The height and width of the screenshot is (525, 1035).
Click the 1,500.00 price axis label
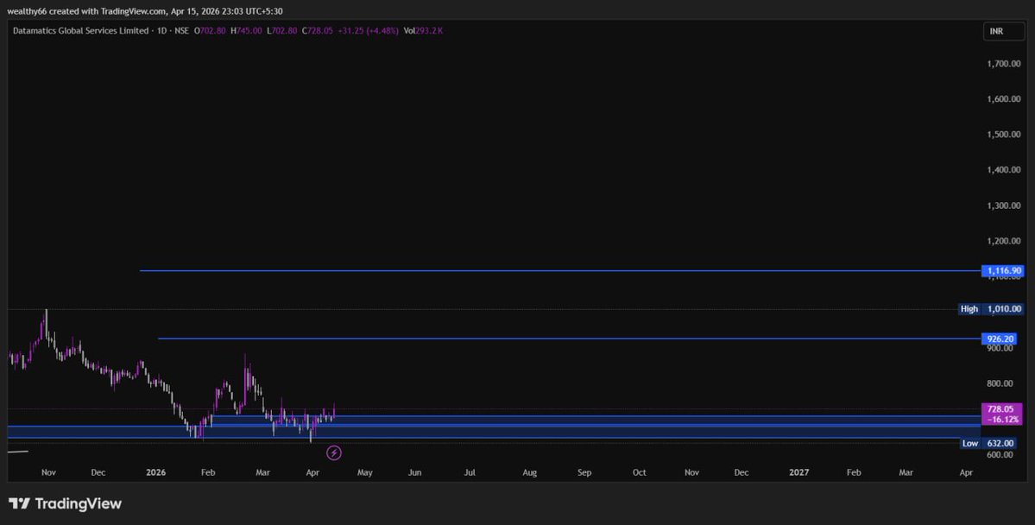coord(1004,135)
